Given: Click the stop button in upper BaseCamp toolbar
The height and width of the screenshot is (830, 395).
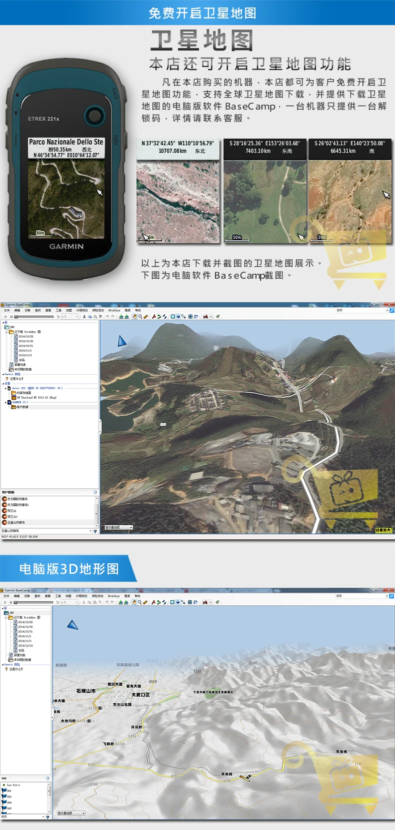Looking at the screenshot, I should [11, 317].
